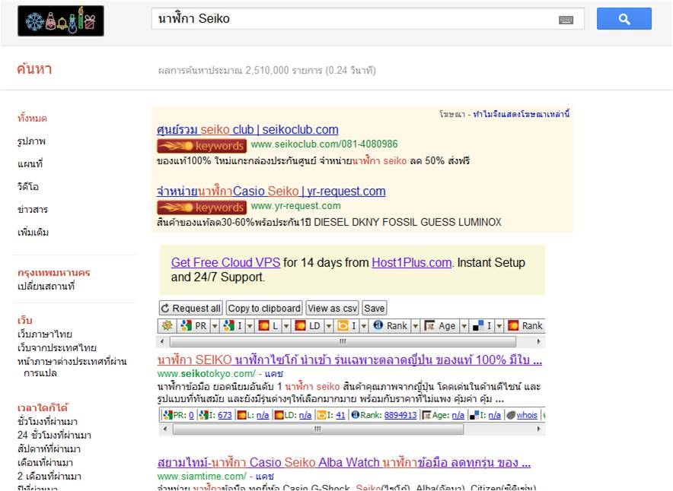Click header toolbar horizontal scrollbar thumb
This screenshot has width=673, height=491.
tap(343, 341)
